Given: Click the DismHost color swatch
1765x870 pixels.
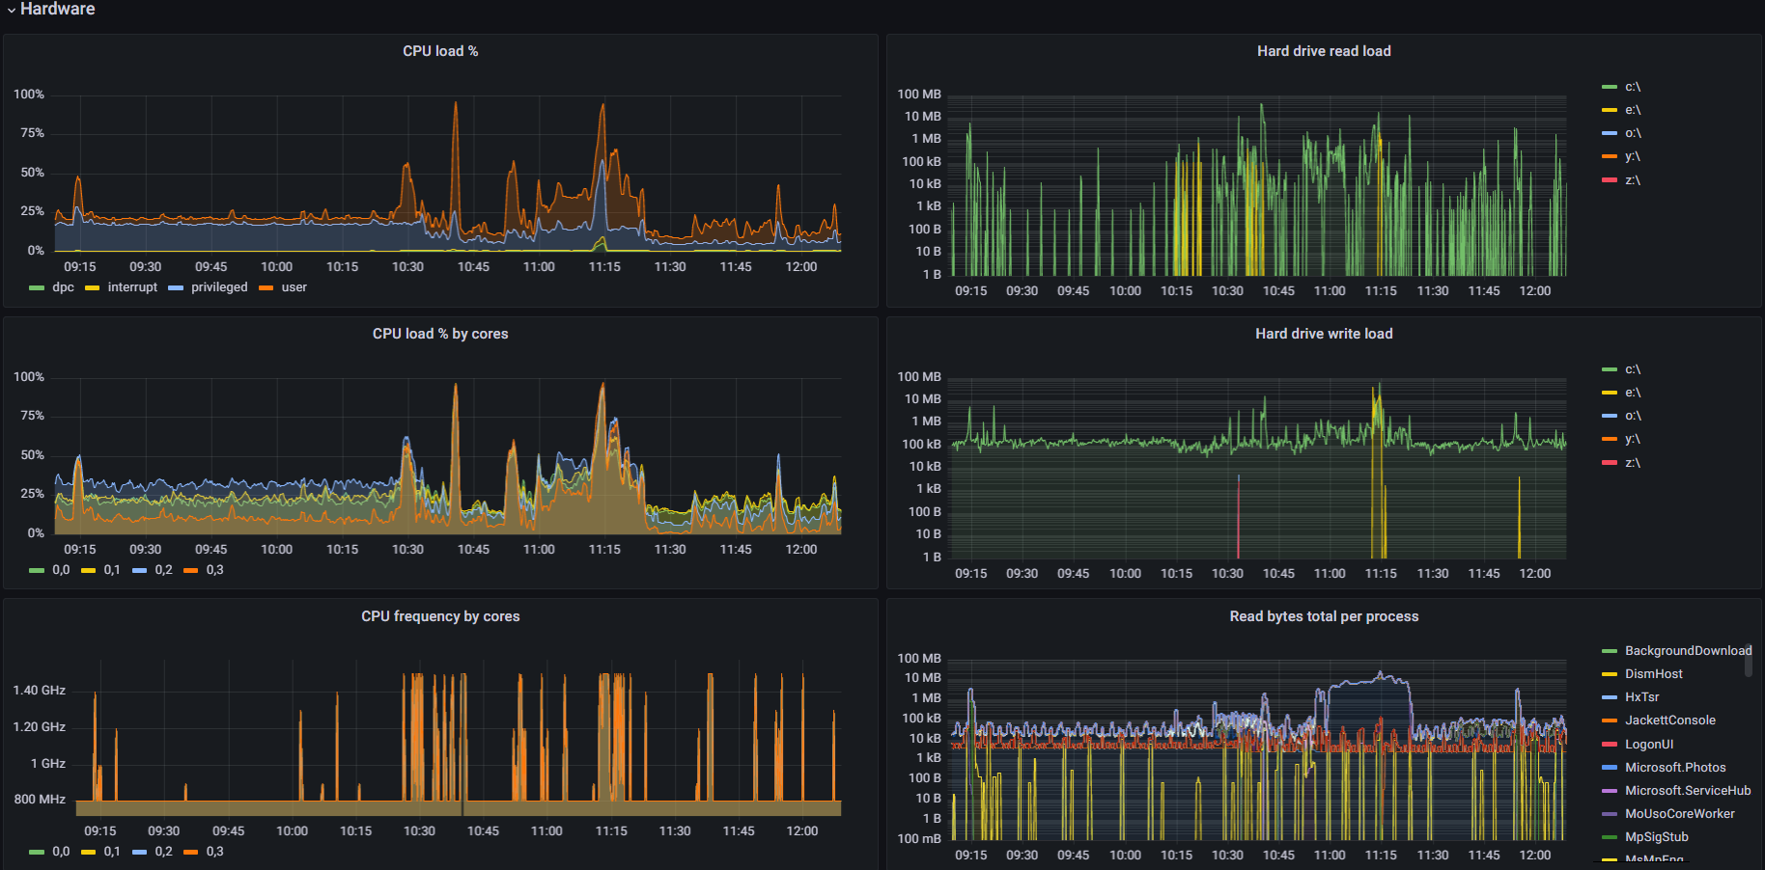Looking at the screenshot, I should pyautogui.click(x=1610, y=675).
